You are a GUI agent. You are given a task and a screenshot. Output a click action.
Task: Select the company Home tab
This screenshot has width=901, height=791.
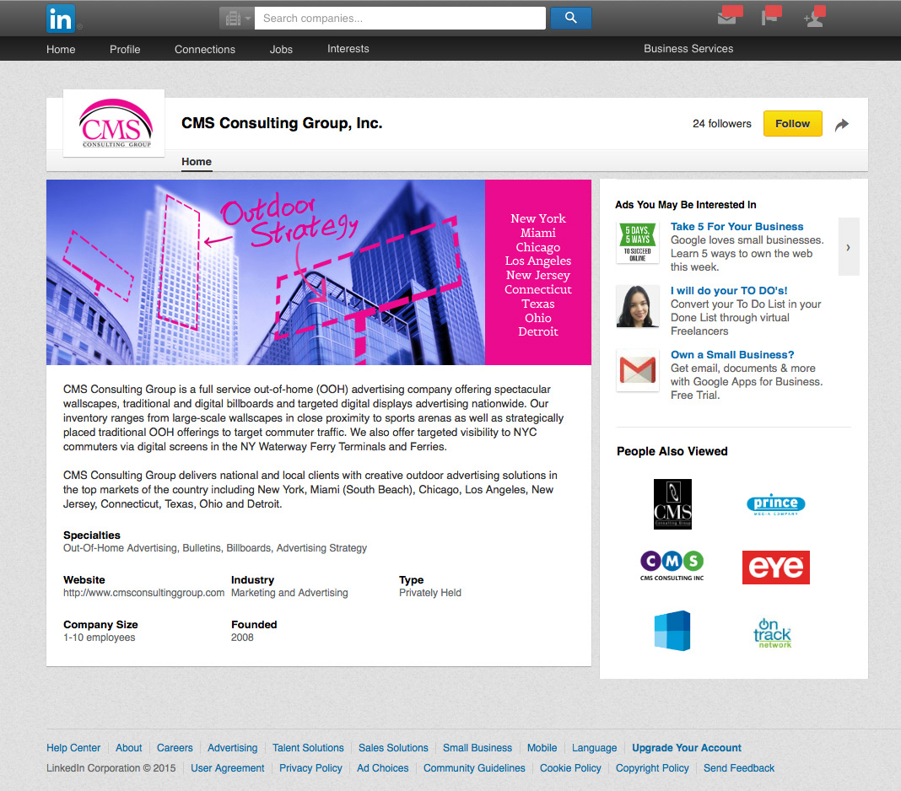(x=197, y=162)
